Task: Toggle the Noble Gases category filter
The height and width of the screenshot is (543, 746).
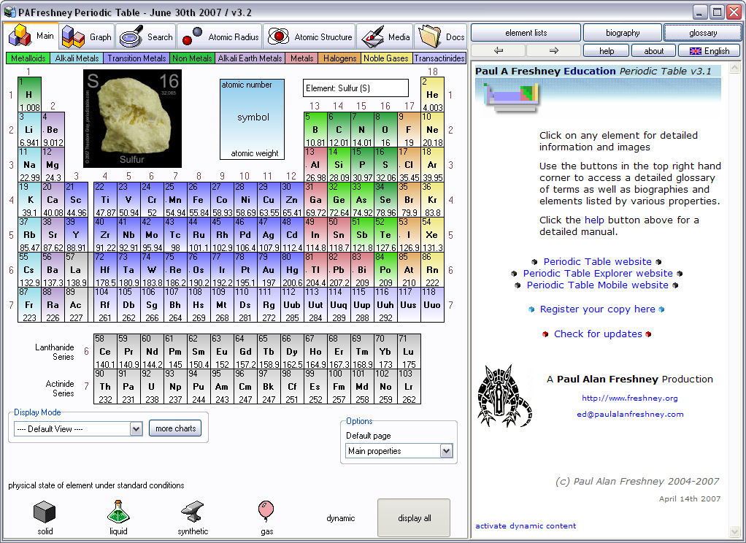Action: click(x=386, y=58)
